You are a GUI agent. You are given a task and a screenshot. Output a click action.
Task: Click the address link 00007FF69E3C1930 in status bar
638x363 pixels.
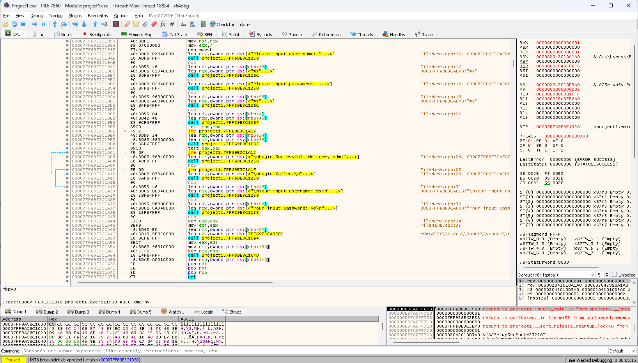(120, 360)
